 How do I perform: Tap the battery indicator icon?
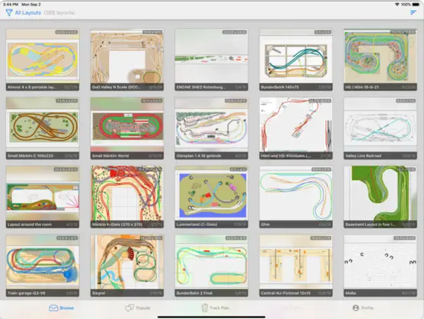[416, 4]
